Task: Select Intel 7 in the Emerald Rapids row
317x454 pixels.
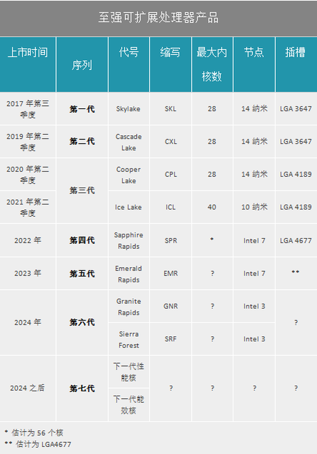Action: (254, 274)
